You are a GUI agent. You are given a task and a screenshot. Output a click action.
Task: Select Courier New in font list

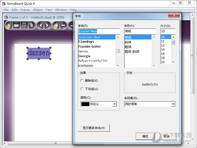pos(97,37)
